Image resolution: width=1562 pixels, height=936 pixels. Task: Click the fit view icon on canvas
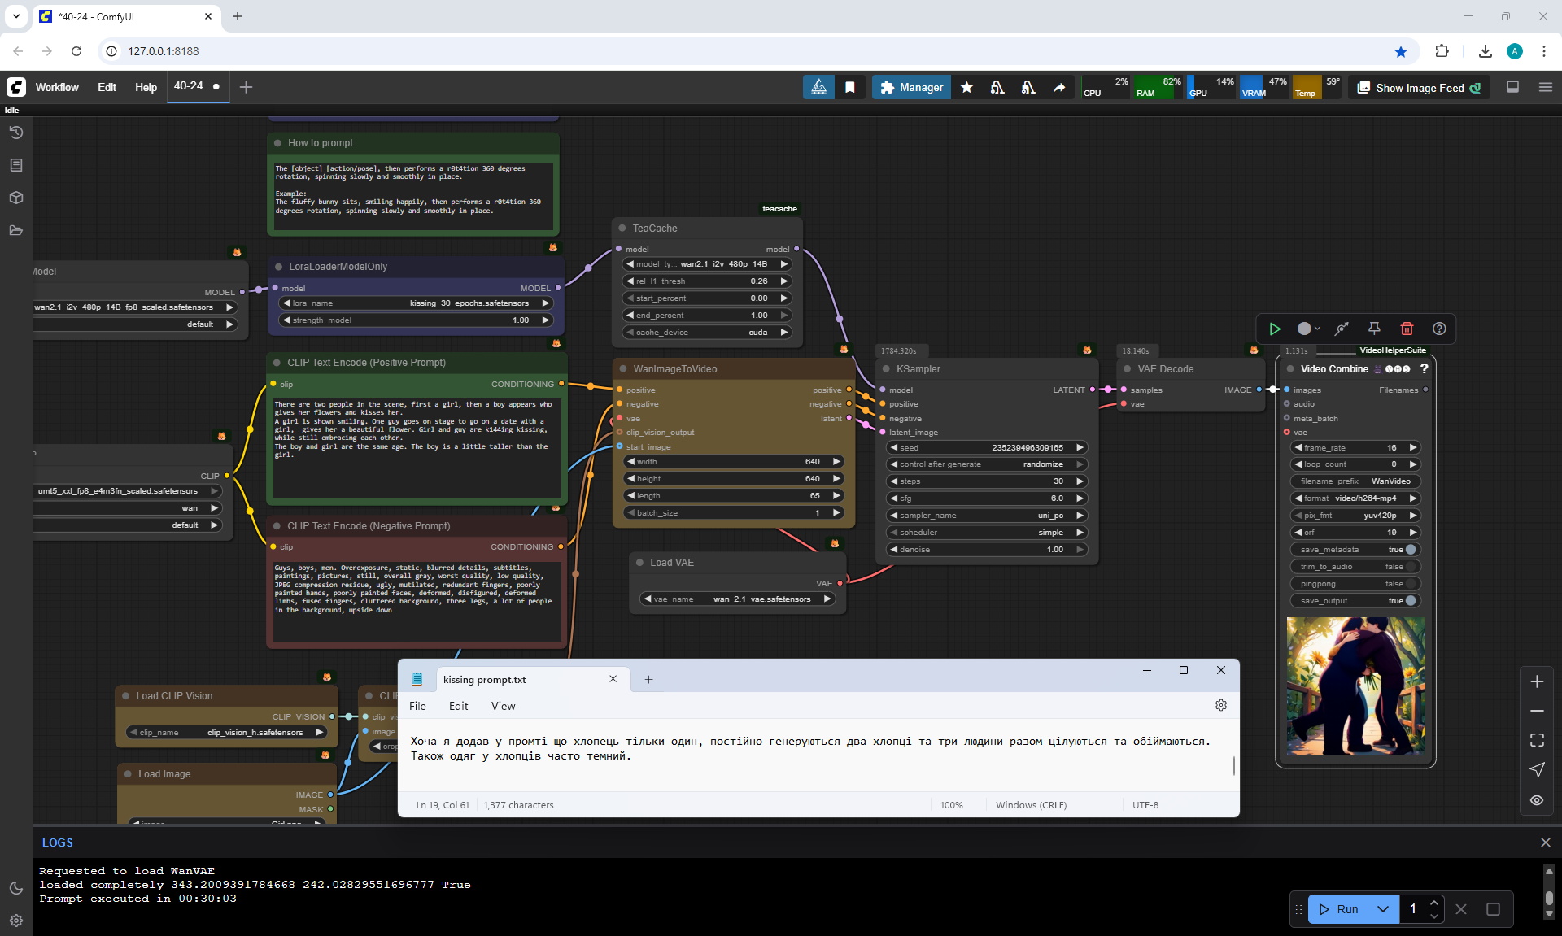click(1537, 740)
